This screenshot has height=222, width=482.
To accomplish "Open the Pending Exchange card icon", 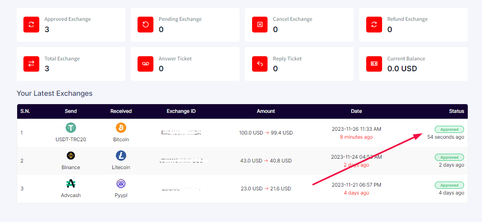I will 146,25.
